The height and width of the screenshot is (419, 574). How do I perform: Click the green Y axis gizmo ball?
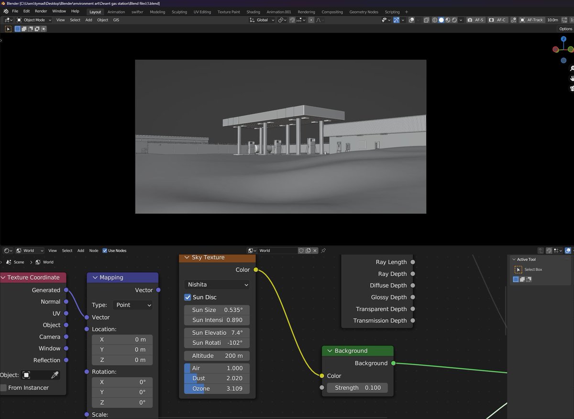(x=571, y=49)
